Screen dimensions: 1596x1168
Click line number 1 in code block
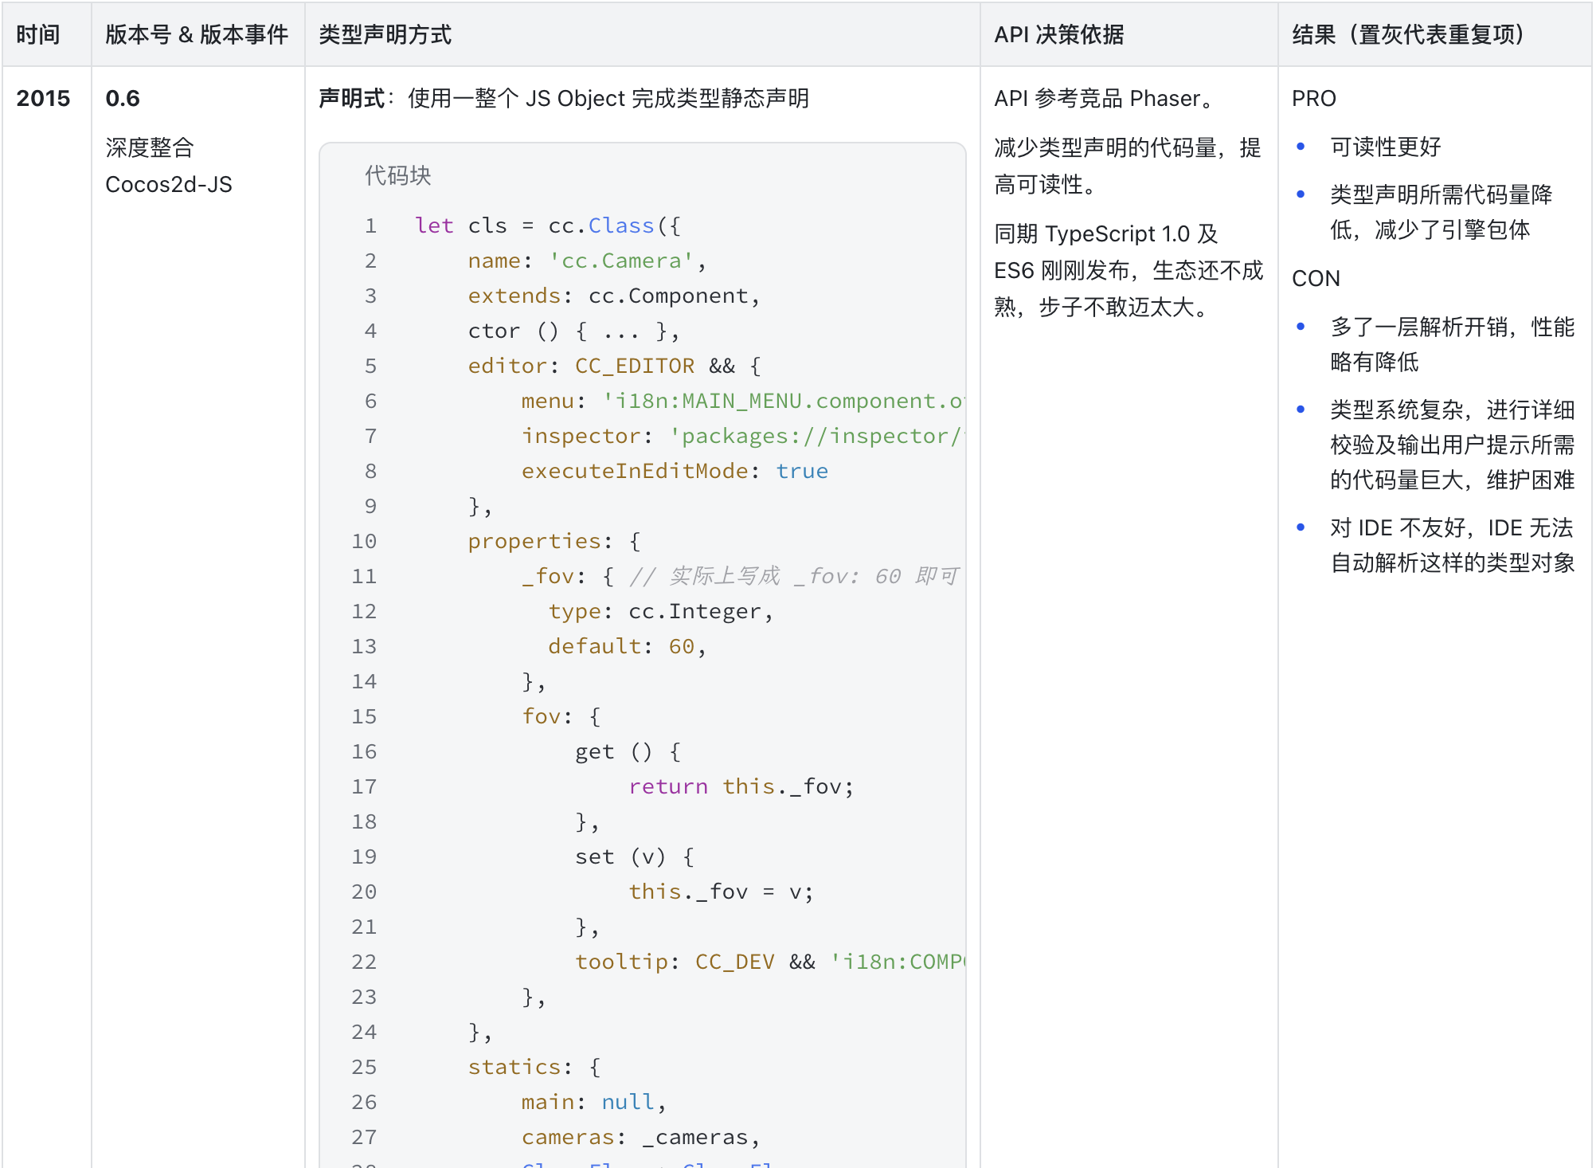[x=370, y=226]
